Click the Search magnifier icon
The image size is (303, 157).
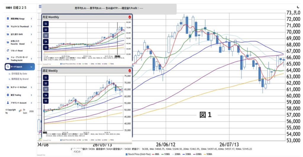point(8,67)
